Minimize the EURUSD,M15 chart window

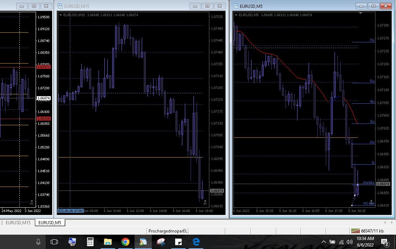click(195, 6)
